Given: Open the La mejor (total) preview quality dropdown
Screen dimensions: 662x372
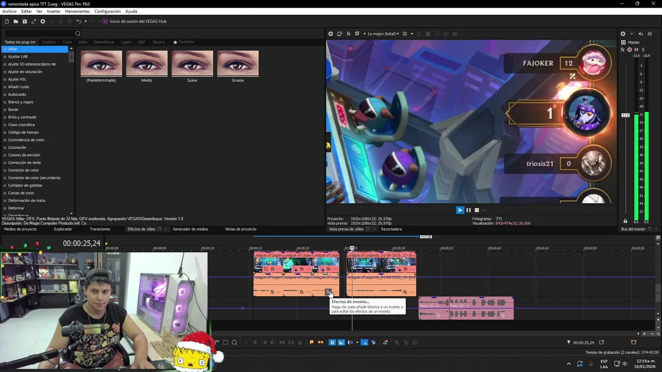Looking at the screenshot, I should (383, 34).
